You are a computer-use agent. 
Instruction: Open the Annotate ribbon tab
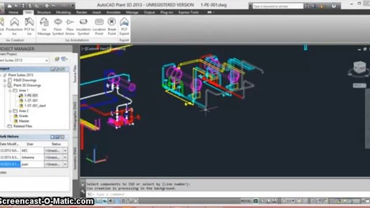point(113,12)
